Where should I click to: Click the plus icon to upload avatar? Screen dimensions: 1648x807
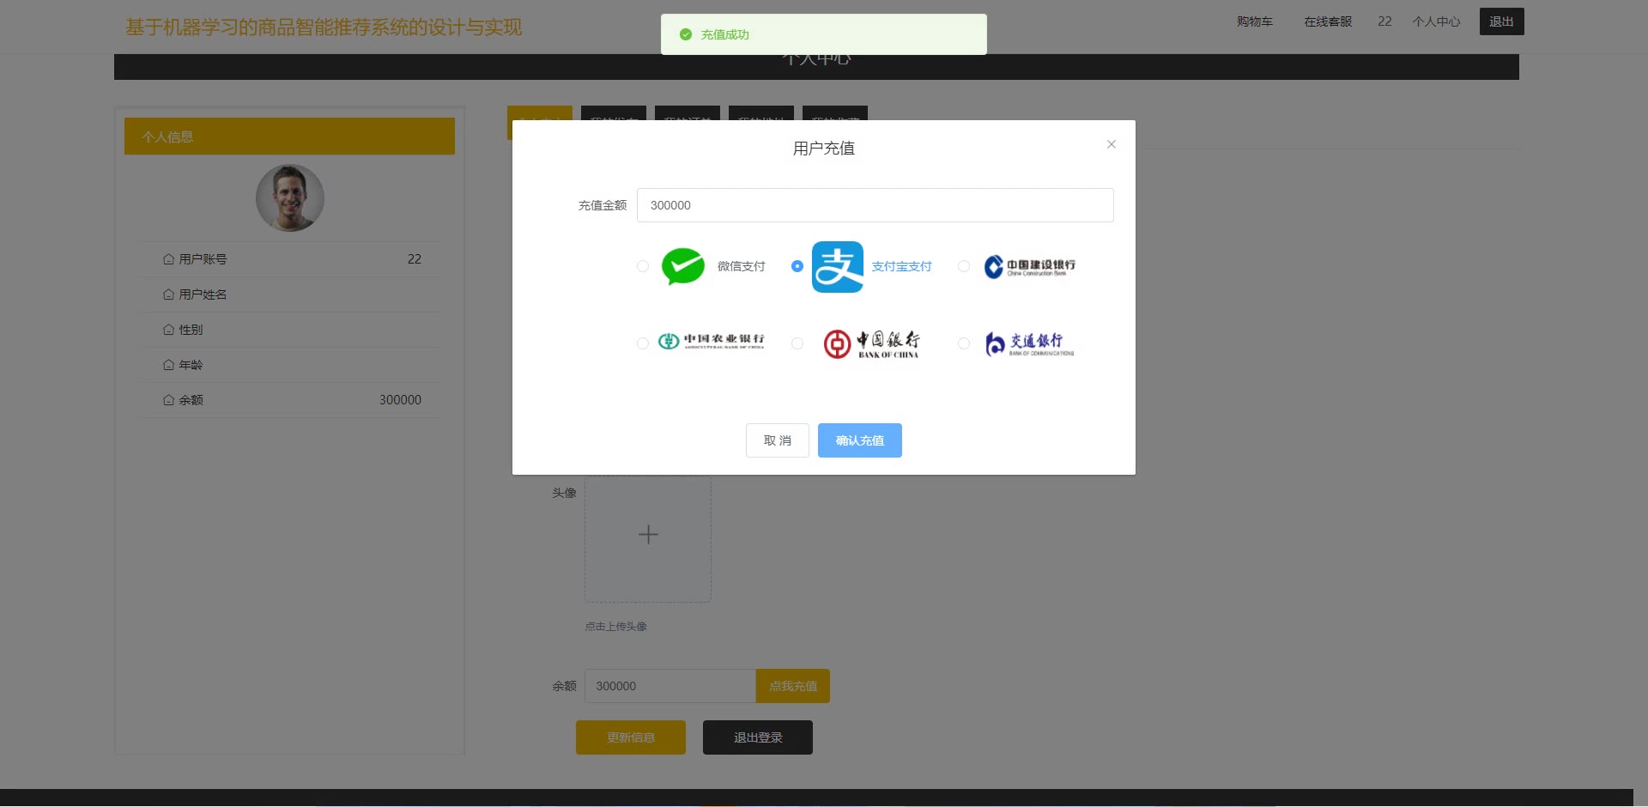tap(648, 535)
